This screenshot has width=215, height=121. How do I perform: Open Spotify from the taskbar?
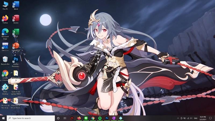pos(100,118)
